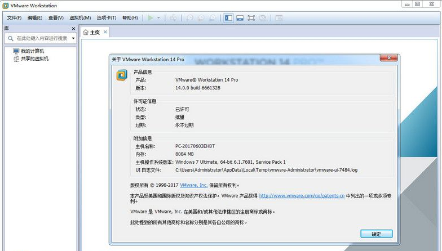Toggle the thumbnail bar view icon
This screenshot has width=442, height=251.
point(240,18)
